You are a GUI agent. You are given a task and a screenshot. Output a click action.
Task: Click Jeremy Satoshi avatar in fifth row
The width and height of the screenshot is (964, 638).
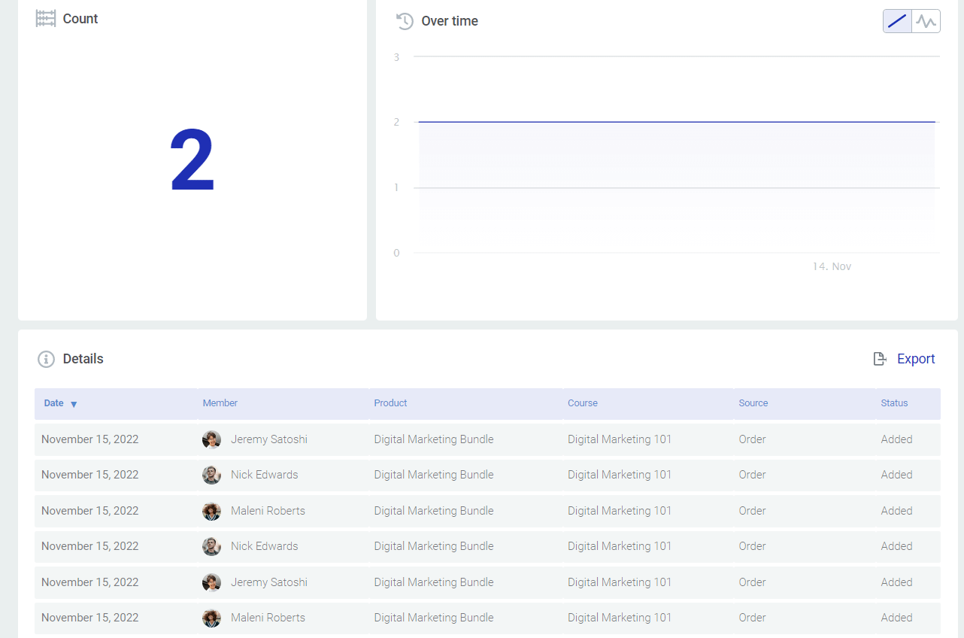coord(211,582)
